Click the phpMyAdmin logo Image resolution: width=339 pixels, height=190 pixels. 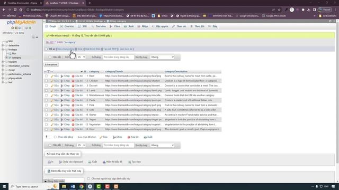(21, 22)
